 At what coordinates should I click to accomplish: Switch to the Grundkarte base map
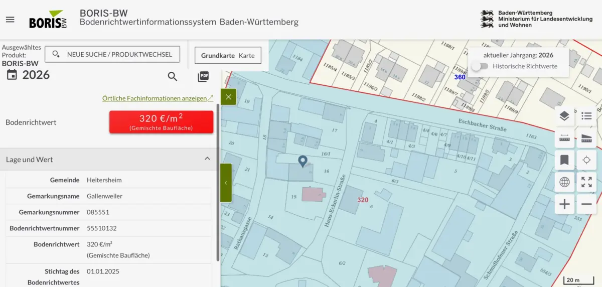click(x=218, y=56)
